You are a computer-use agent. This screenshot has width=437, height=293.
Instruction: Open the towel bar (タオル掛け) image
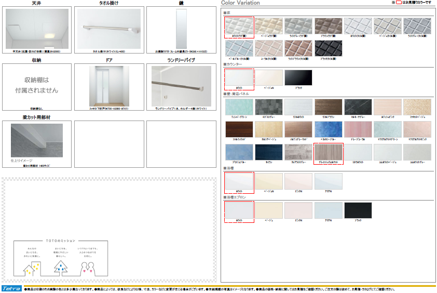(109, 29)
